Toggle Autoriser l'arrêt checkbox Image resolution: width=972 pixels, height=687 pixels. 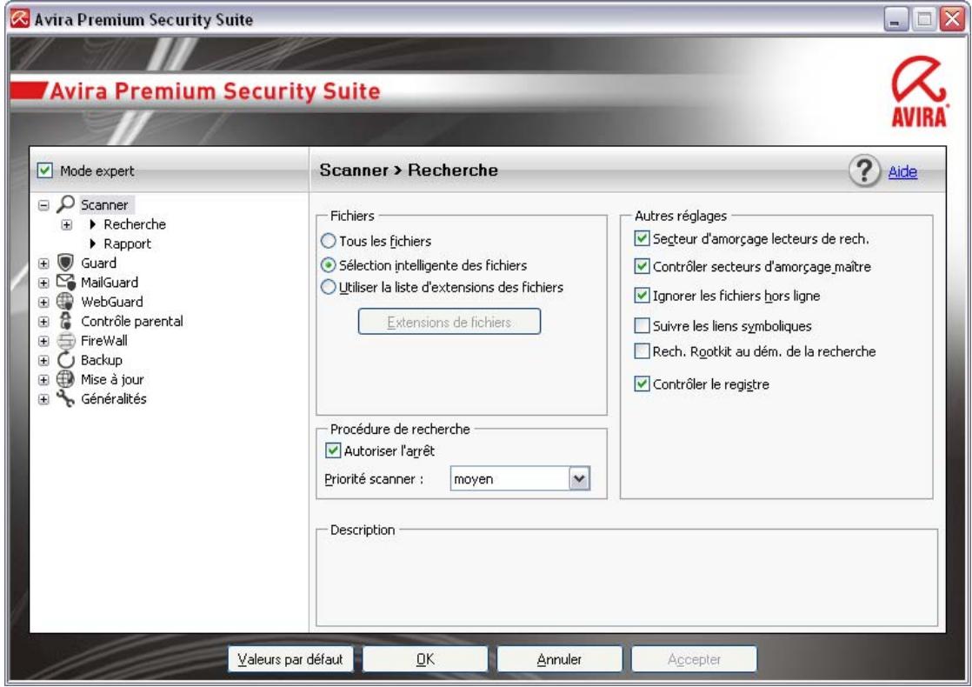pyautogui.click(x=333, y=450)
